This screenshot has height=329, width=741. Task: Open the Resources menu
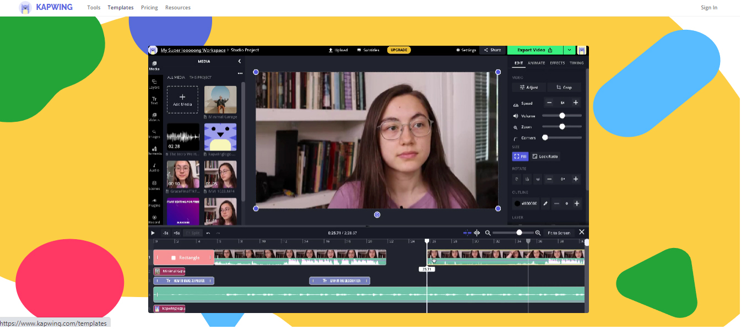(x=178, y=8)
